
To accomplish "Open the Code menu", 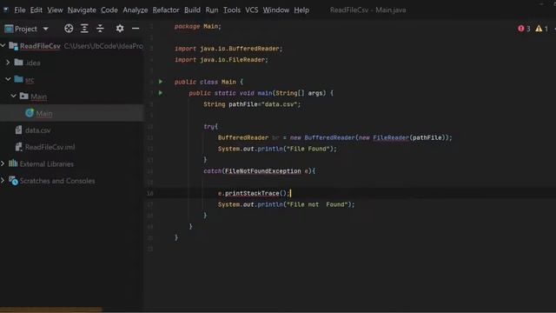I will coord(109,10).
